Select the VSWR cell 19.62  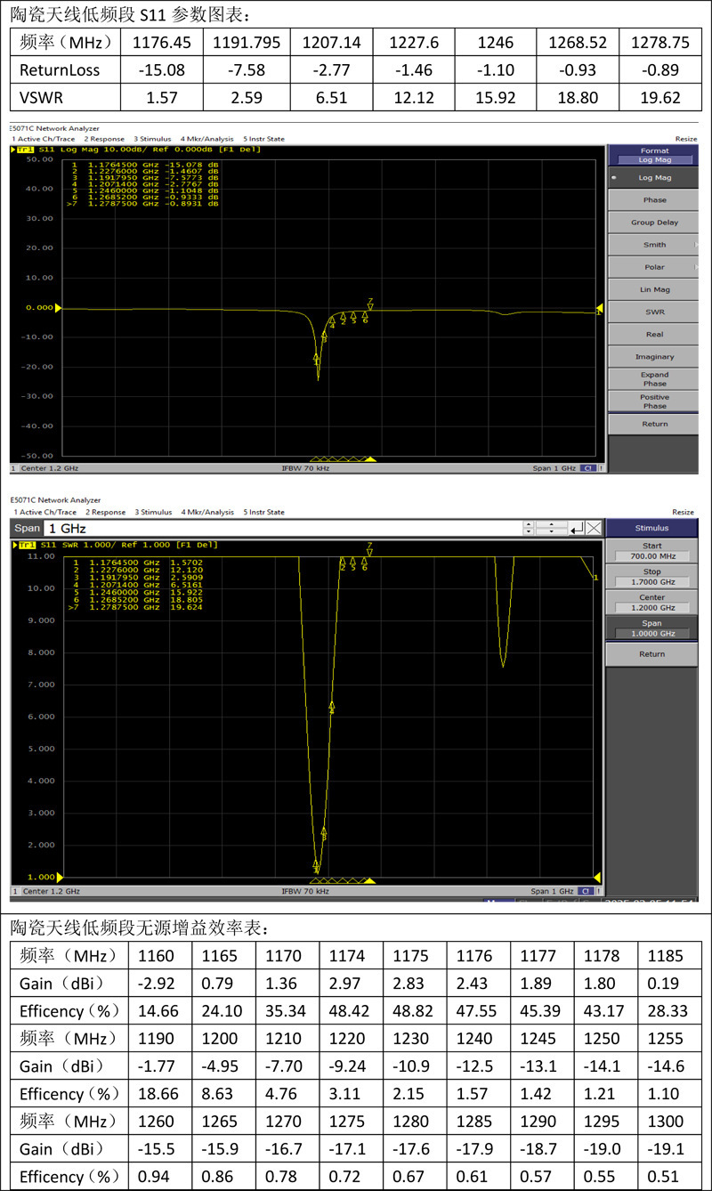pyautogui.click(x=660, y=98)
